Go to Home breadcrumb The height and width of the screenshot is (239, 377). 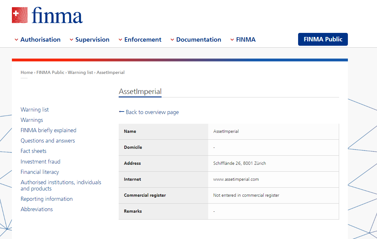(27, 72)
